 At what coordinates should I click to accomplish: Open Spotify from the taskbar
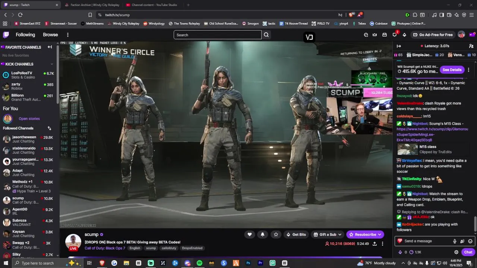click(199, 263)
